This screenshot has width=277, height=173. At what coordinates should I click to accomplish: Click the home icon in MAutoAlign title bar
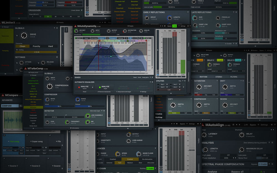tap(272, 125)
